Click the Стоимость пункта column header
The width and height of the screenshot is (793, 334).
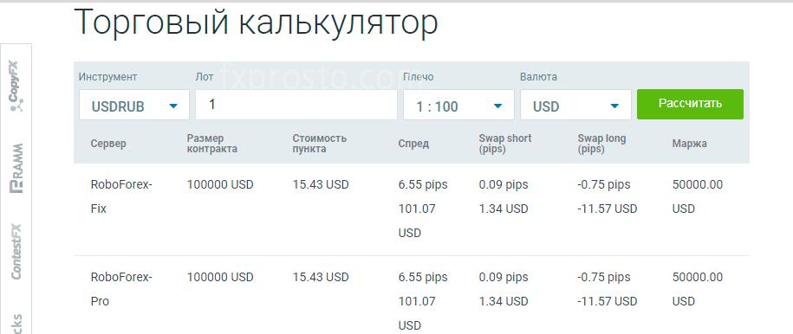(x=320, y=144)
